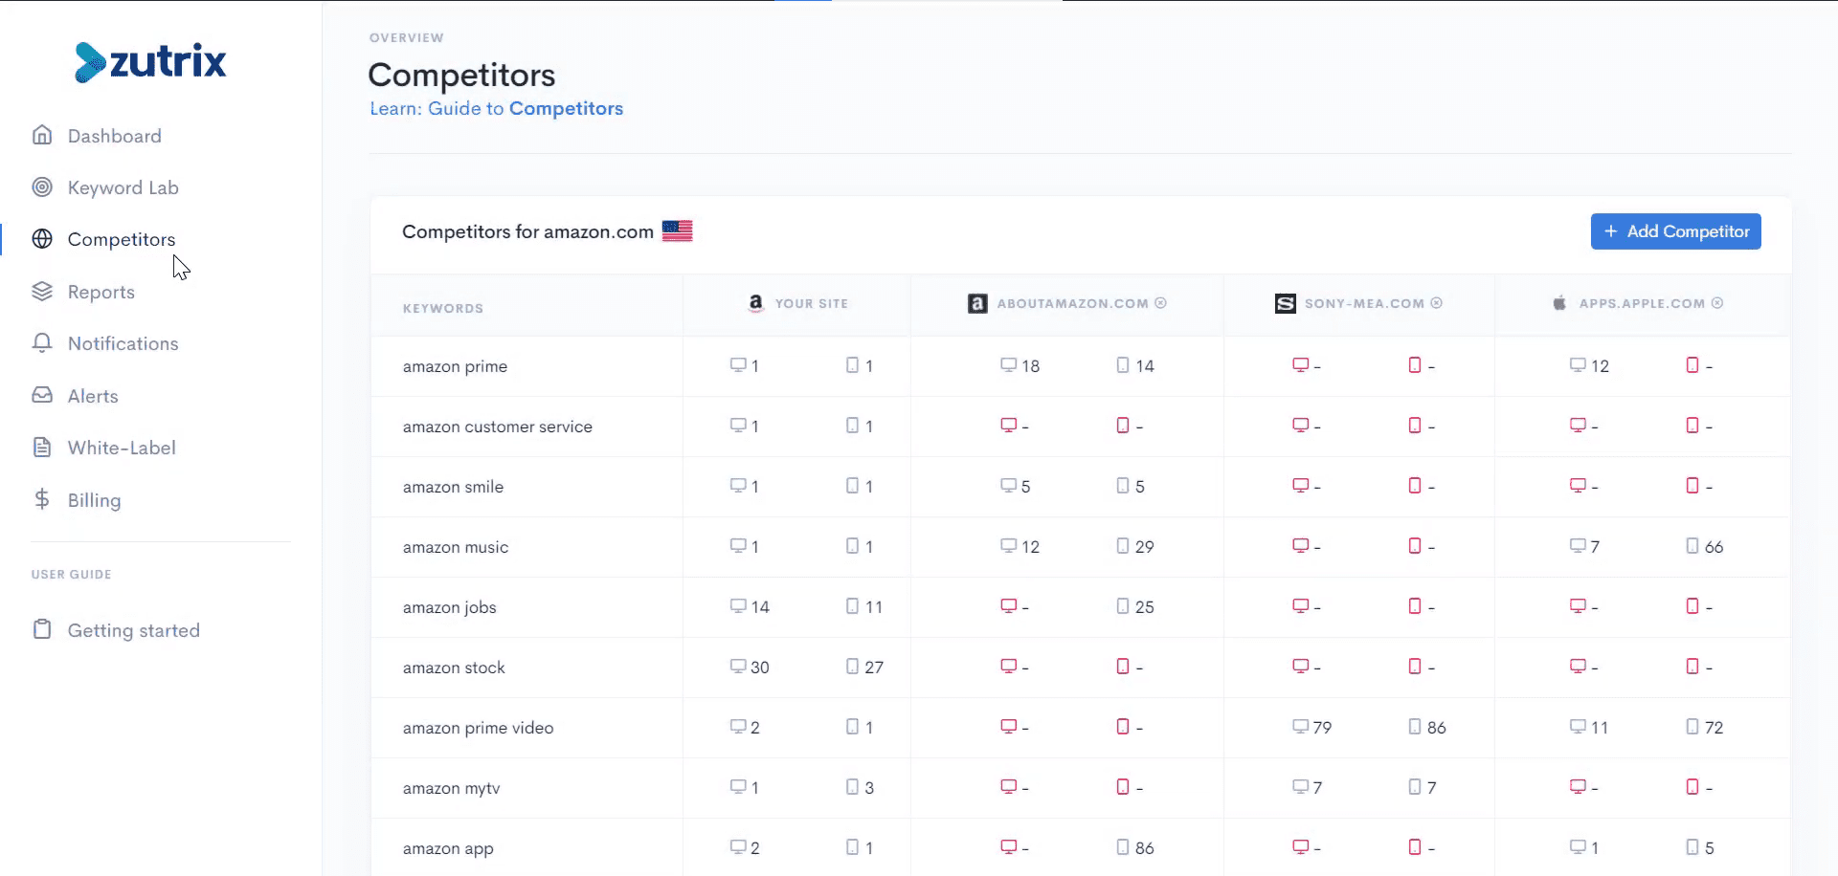Click mobile icon for amazon jobs Your Site

[852, 606]
